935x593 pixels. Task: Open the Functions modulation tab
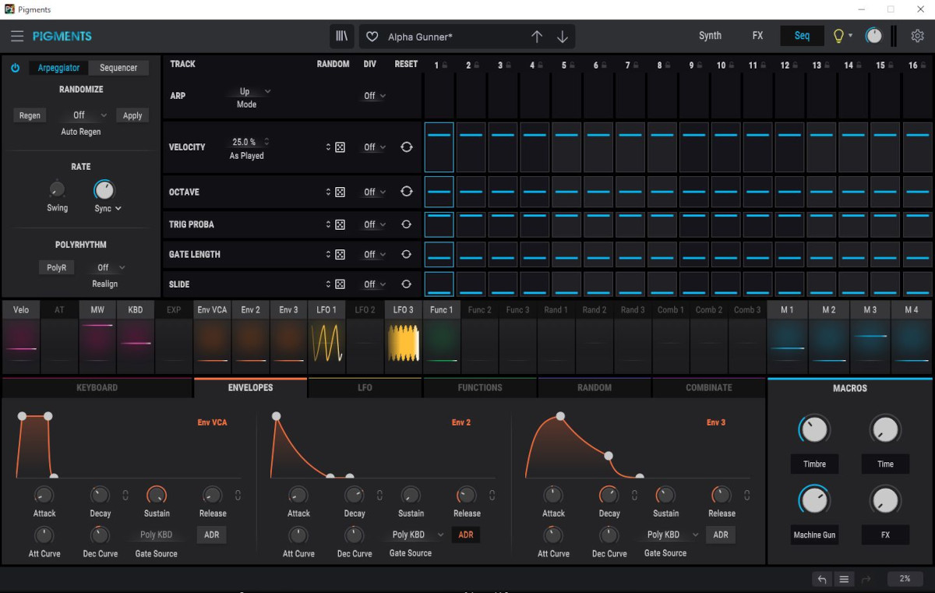click(480, 387)
